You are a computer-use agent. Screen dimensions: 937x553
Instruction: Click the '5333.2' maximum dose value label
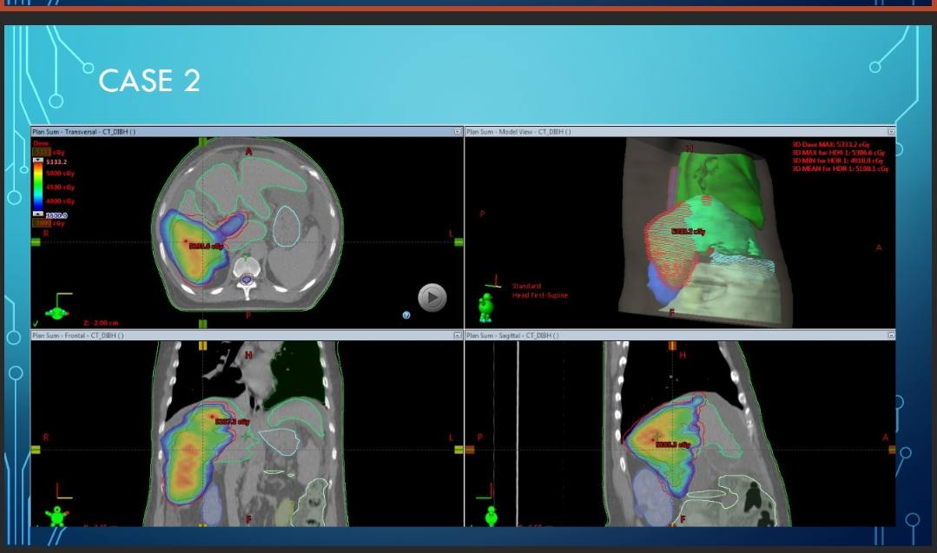56,161
